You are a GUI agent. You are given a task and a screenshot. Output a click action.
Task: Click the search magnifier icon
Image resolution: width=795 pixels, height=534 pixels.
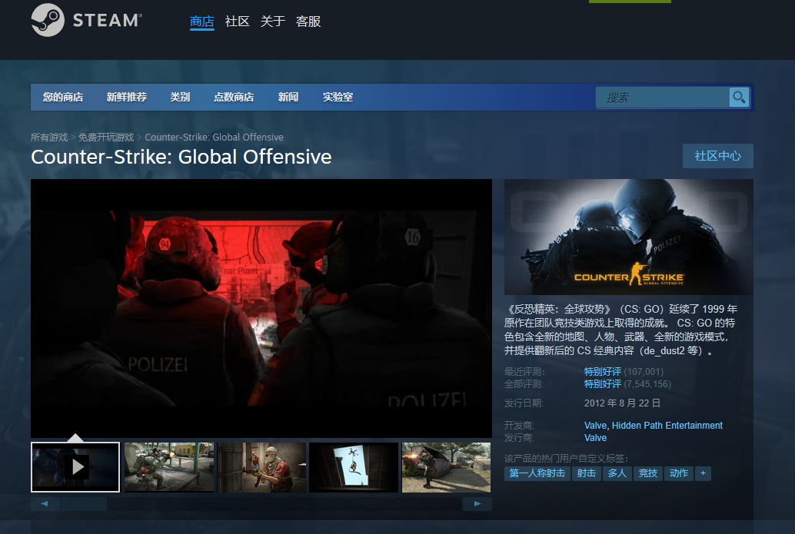click(x=739, y=98)
